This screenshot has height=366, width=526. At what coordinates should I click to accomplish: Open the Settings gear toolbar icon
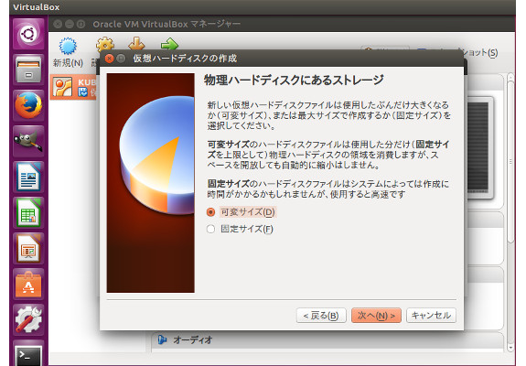(x=104, y=44)
